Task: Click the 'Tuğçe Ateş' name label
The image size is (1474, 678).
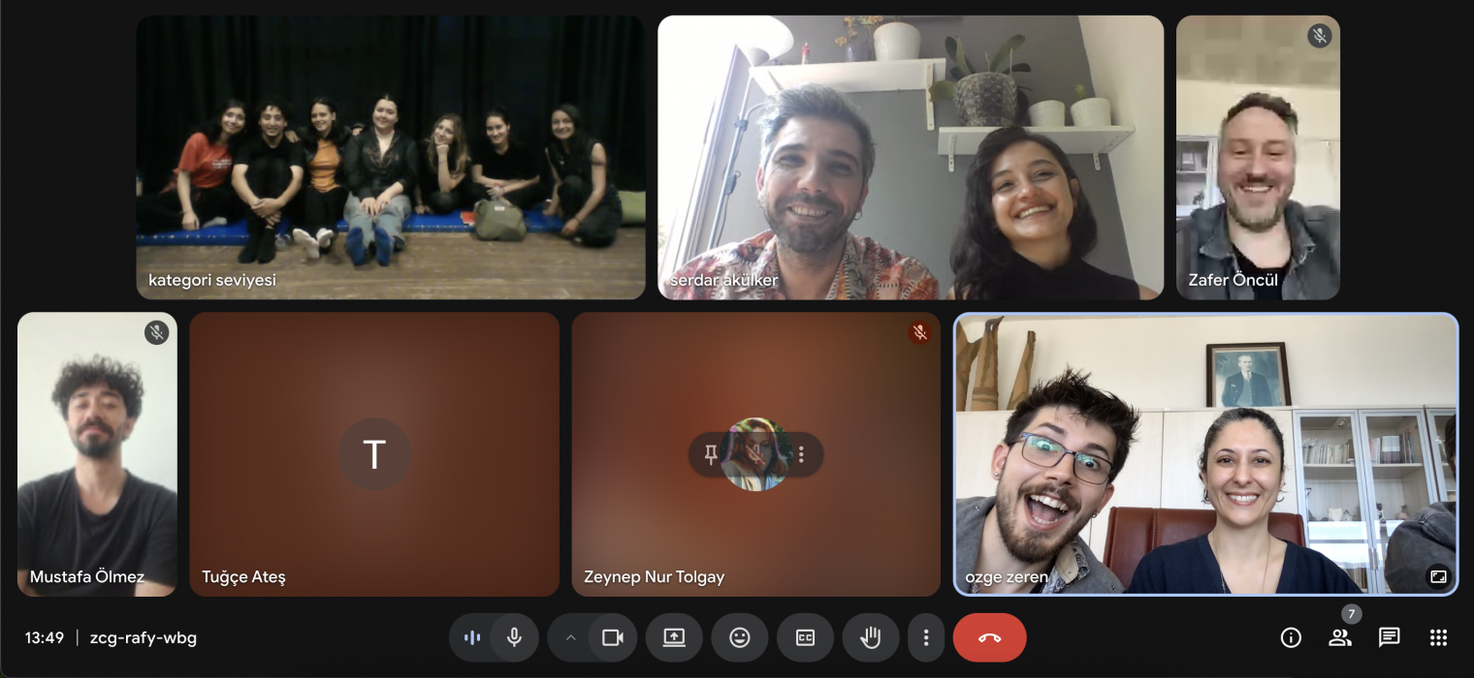Action: pos(243,576)
